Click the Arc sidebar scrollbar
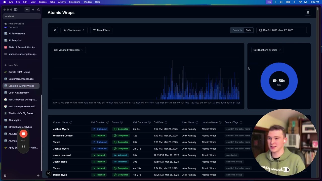322x181 pixels. tap(42, 133)
